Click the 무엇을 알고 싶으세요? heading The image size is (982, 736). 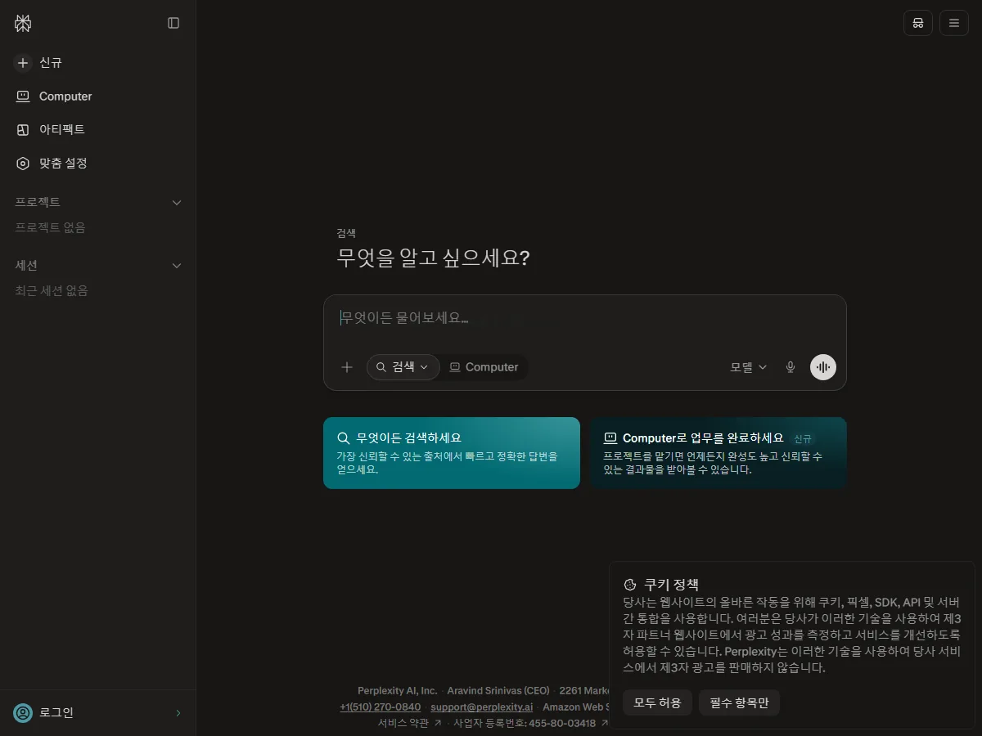(x=434, y=258)
